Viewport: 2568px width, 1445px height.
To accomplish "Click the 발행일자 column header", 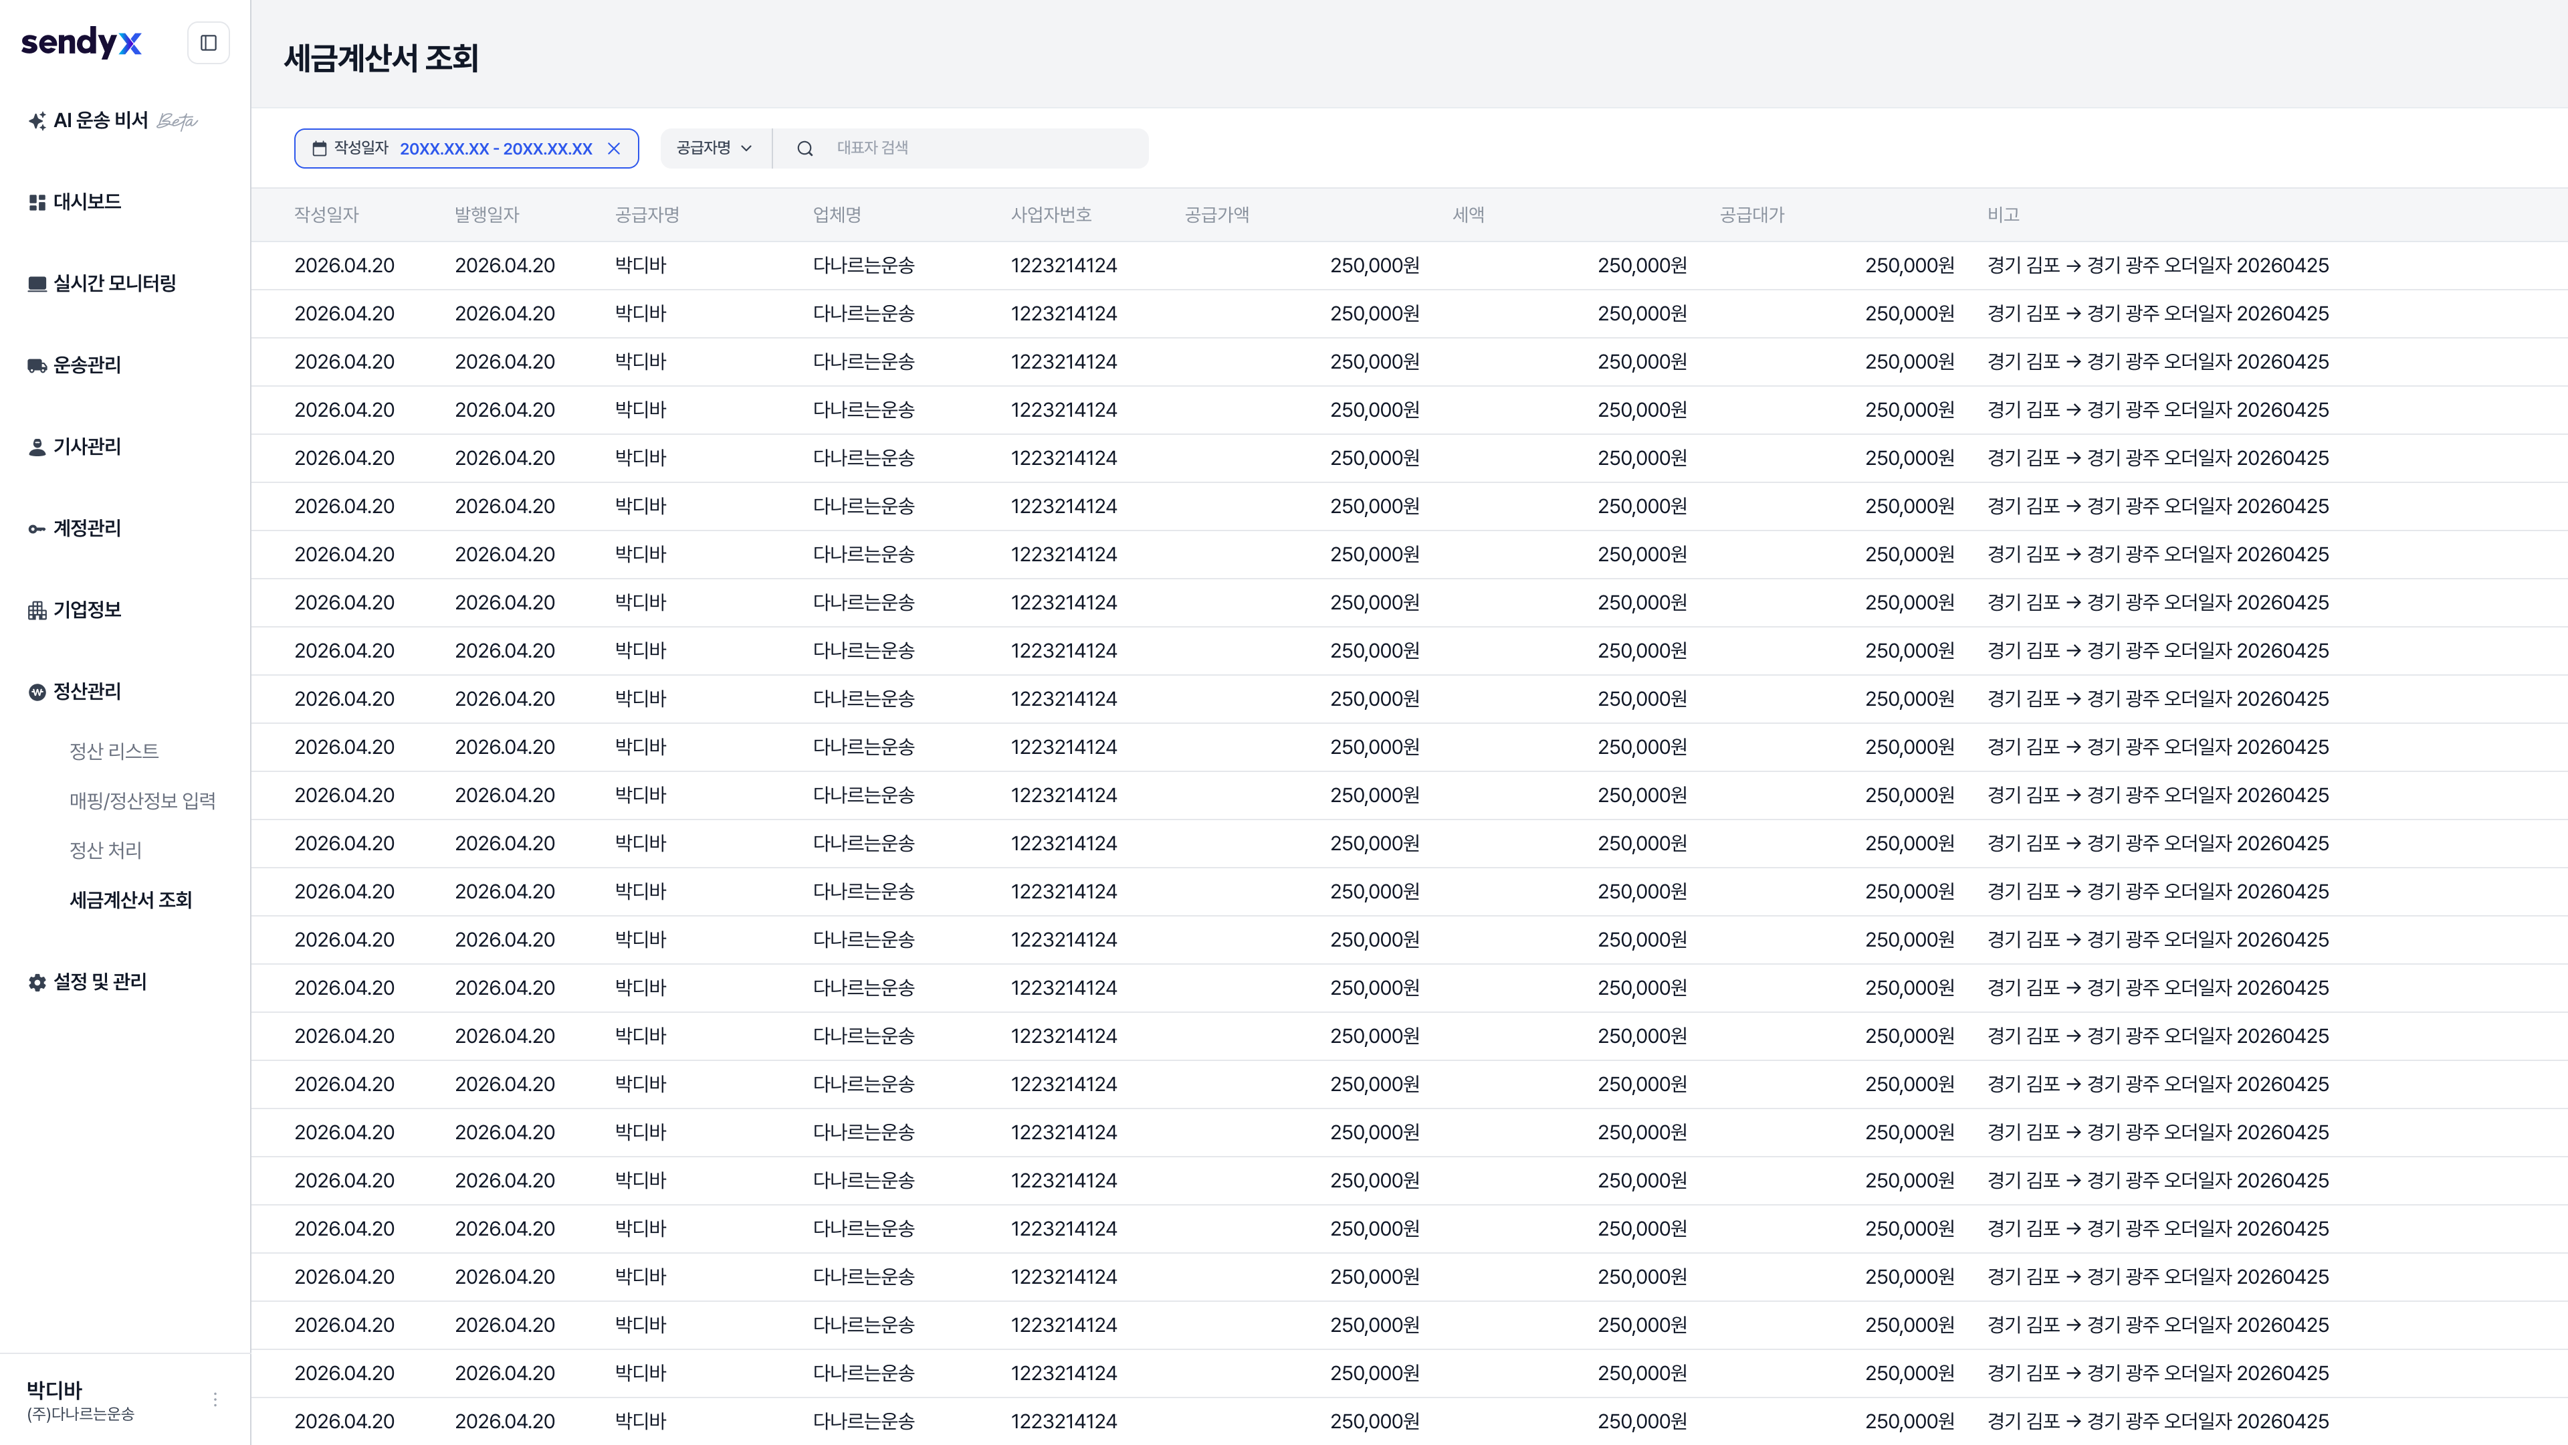I will [x=486, y=215].
